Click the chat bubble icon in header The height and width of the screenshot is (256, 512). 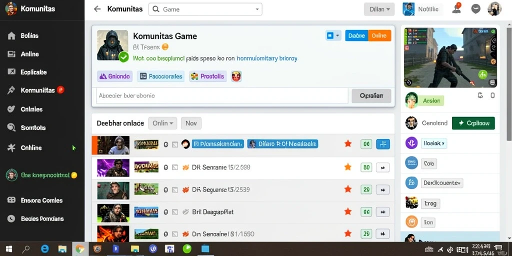[475, 9]
